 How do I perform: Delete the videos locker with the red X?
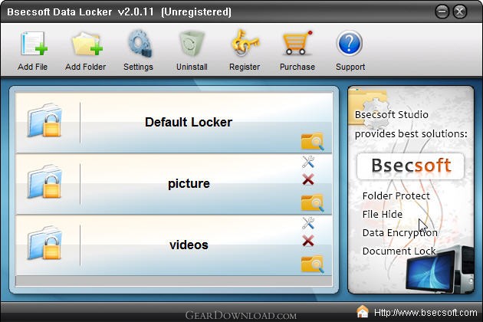pyautogui.click(x=308, y=241)
